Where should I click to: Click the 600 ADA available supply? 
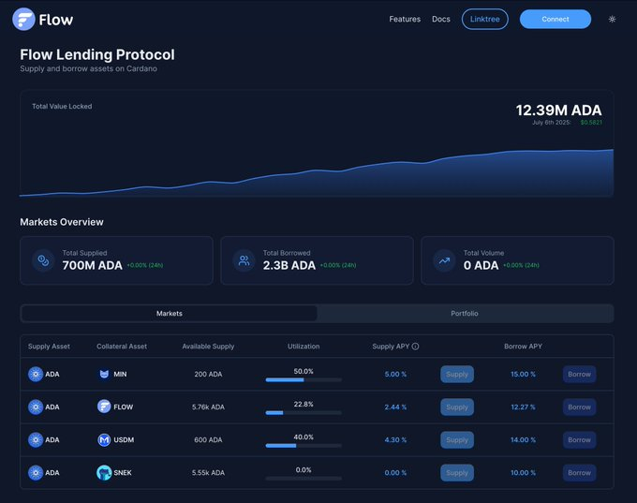click(x=208, y=439)
